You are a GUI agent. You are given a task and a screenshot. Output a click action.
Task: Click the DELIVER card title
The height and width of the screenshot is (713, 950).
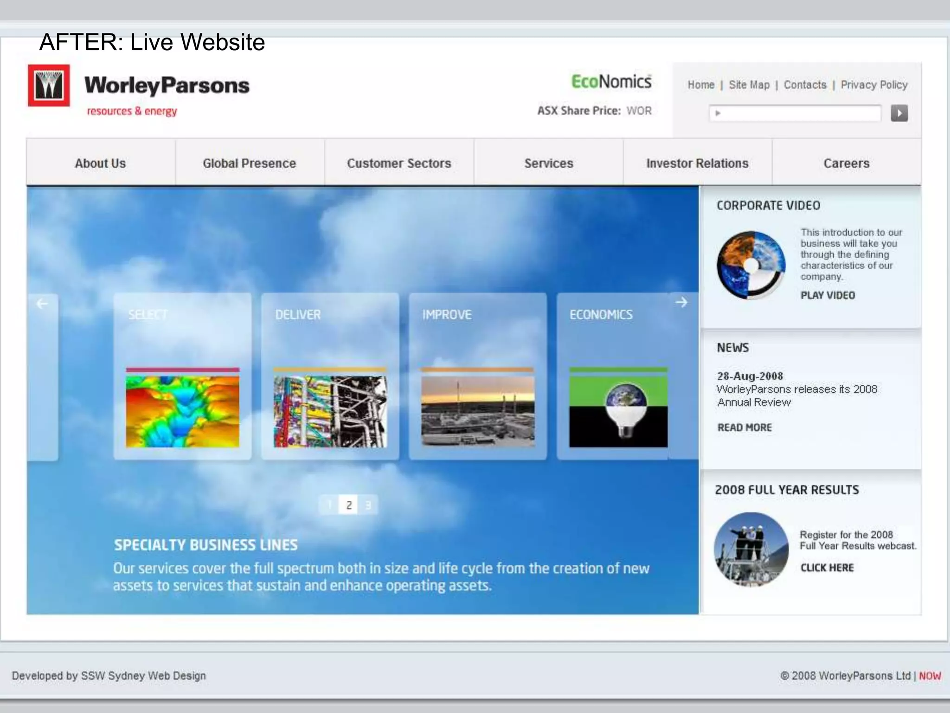tap(298, 315)
